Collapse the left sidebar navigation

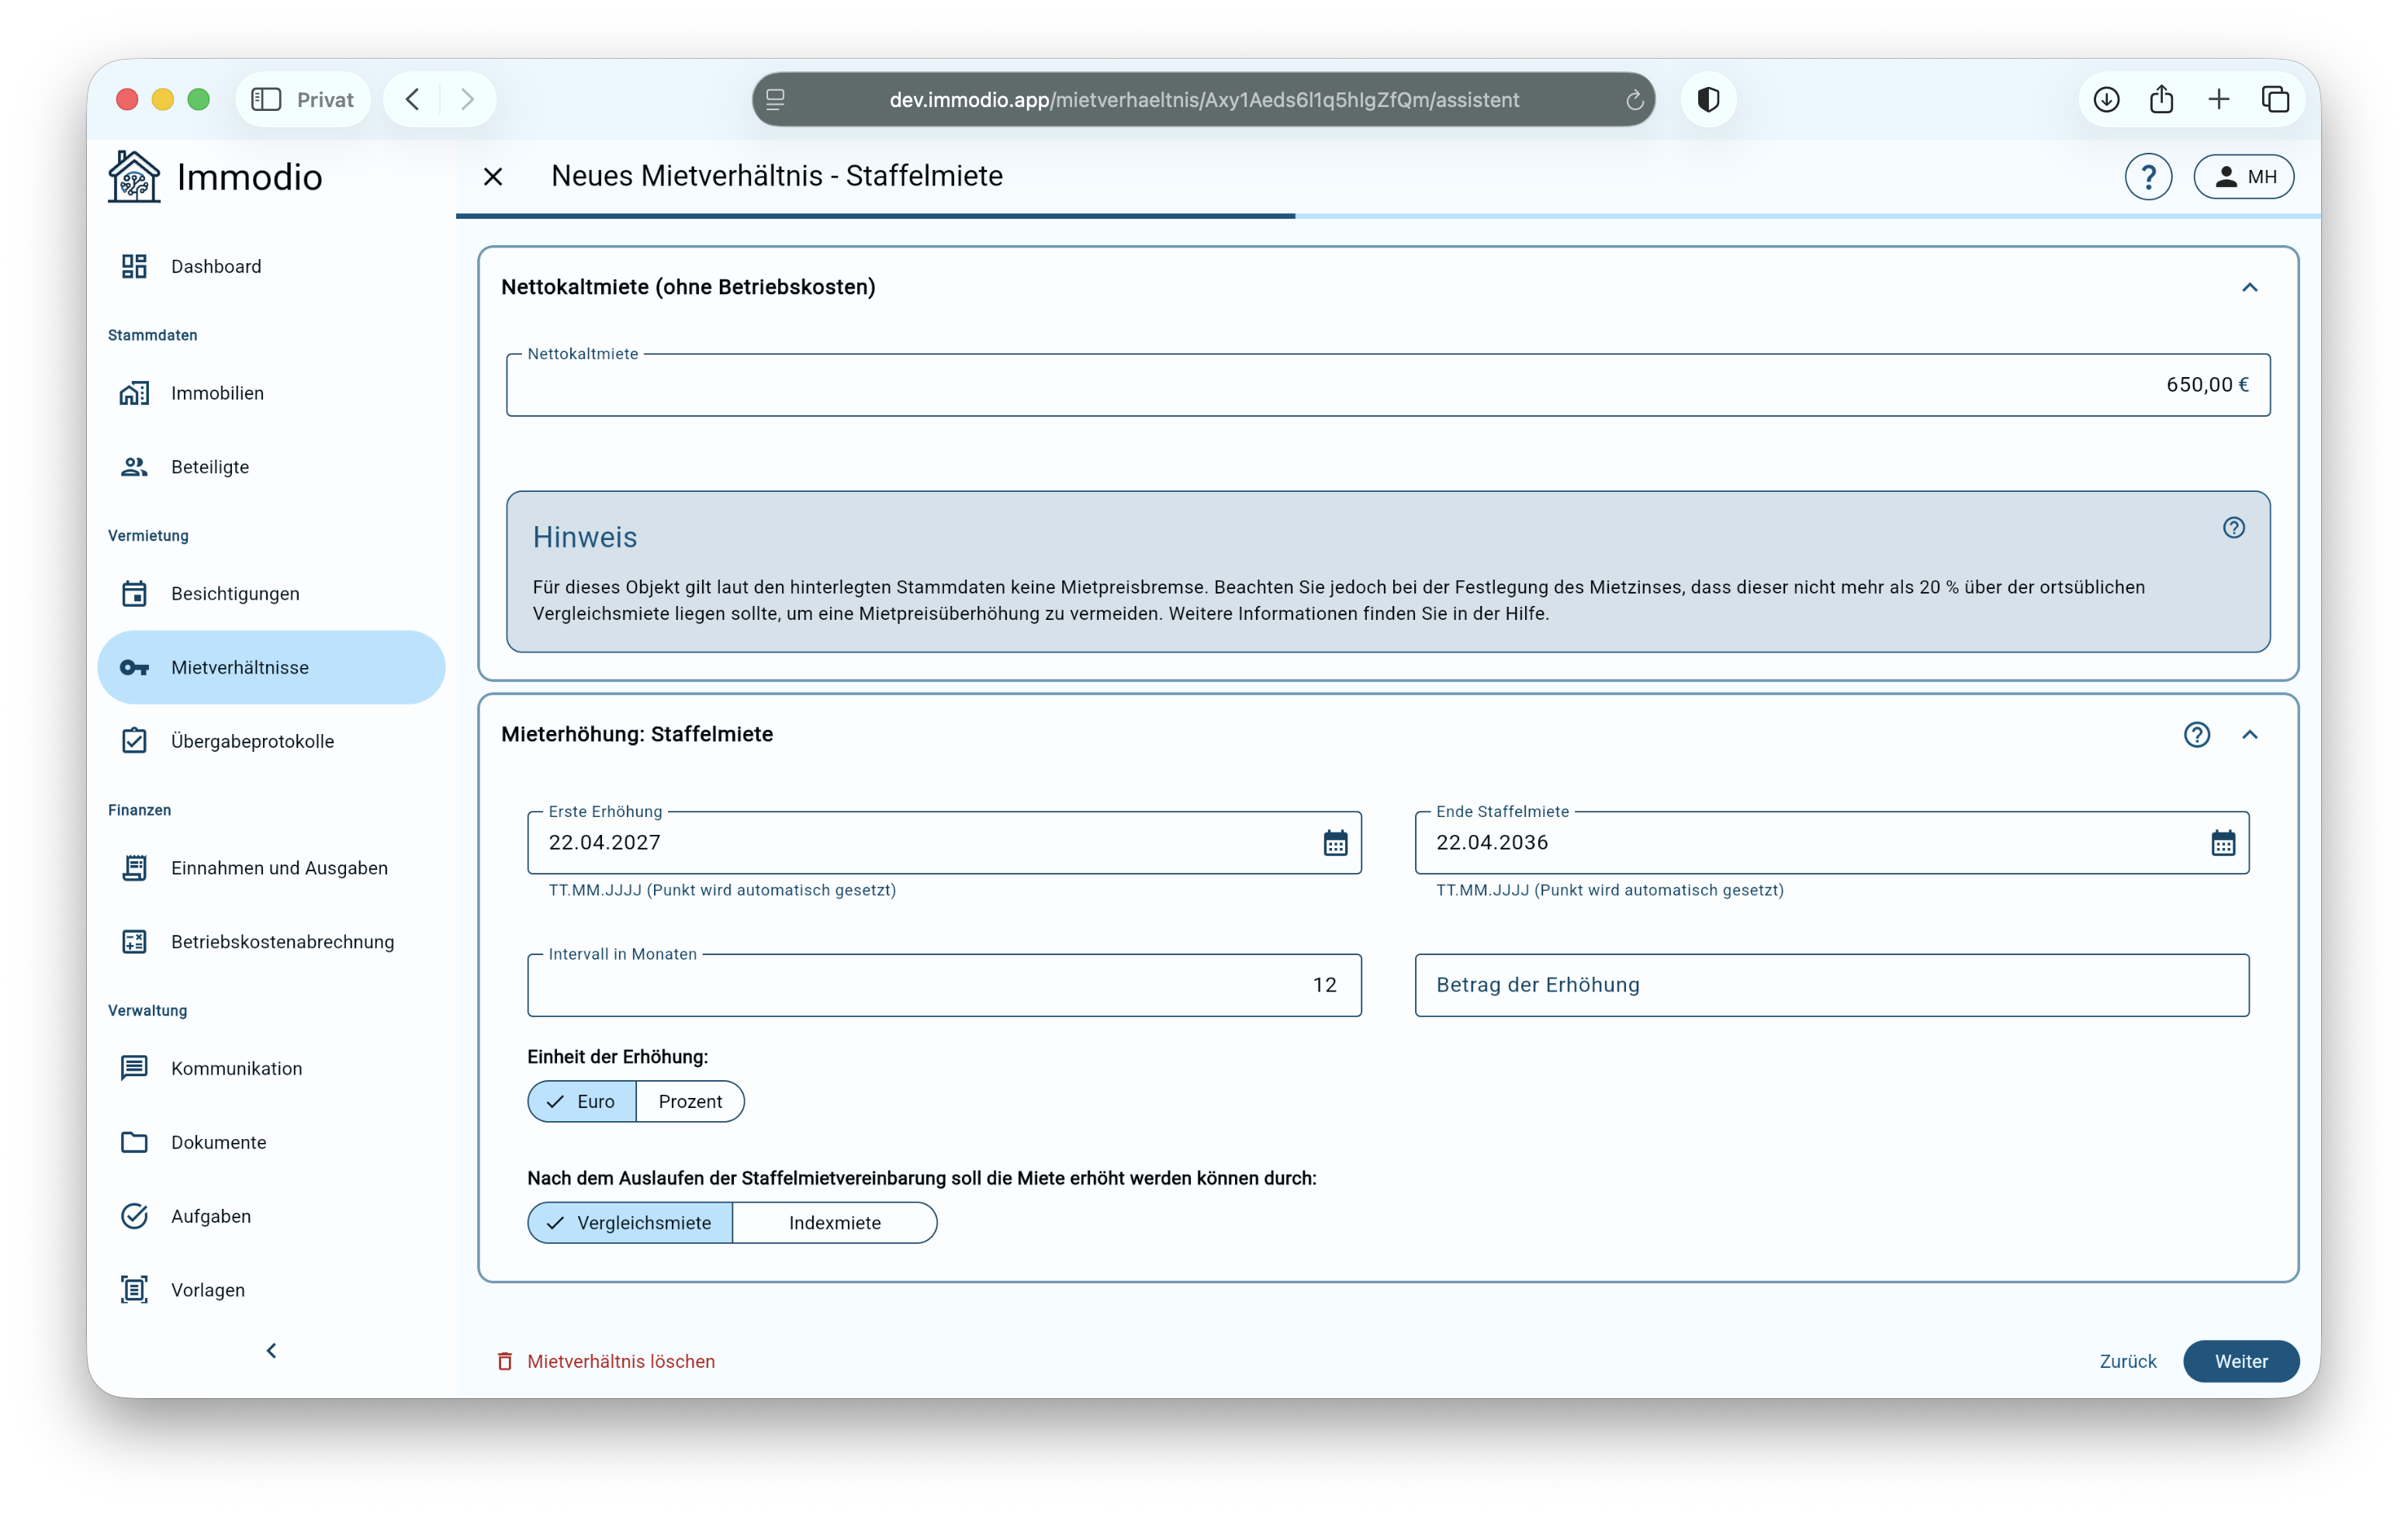[x=271, y=1351]
